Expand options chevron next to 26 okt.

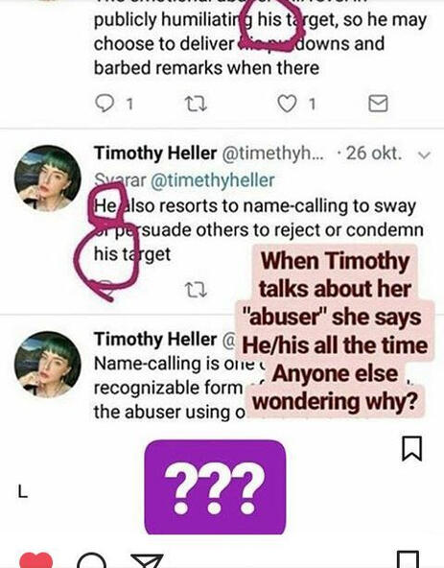(424, 155)
